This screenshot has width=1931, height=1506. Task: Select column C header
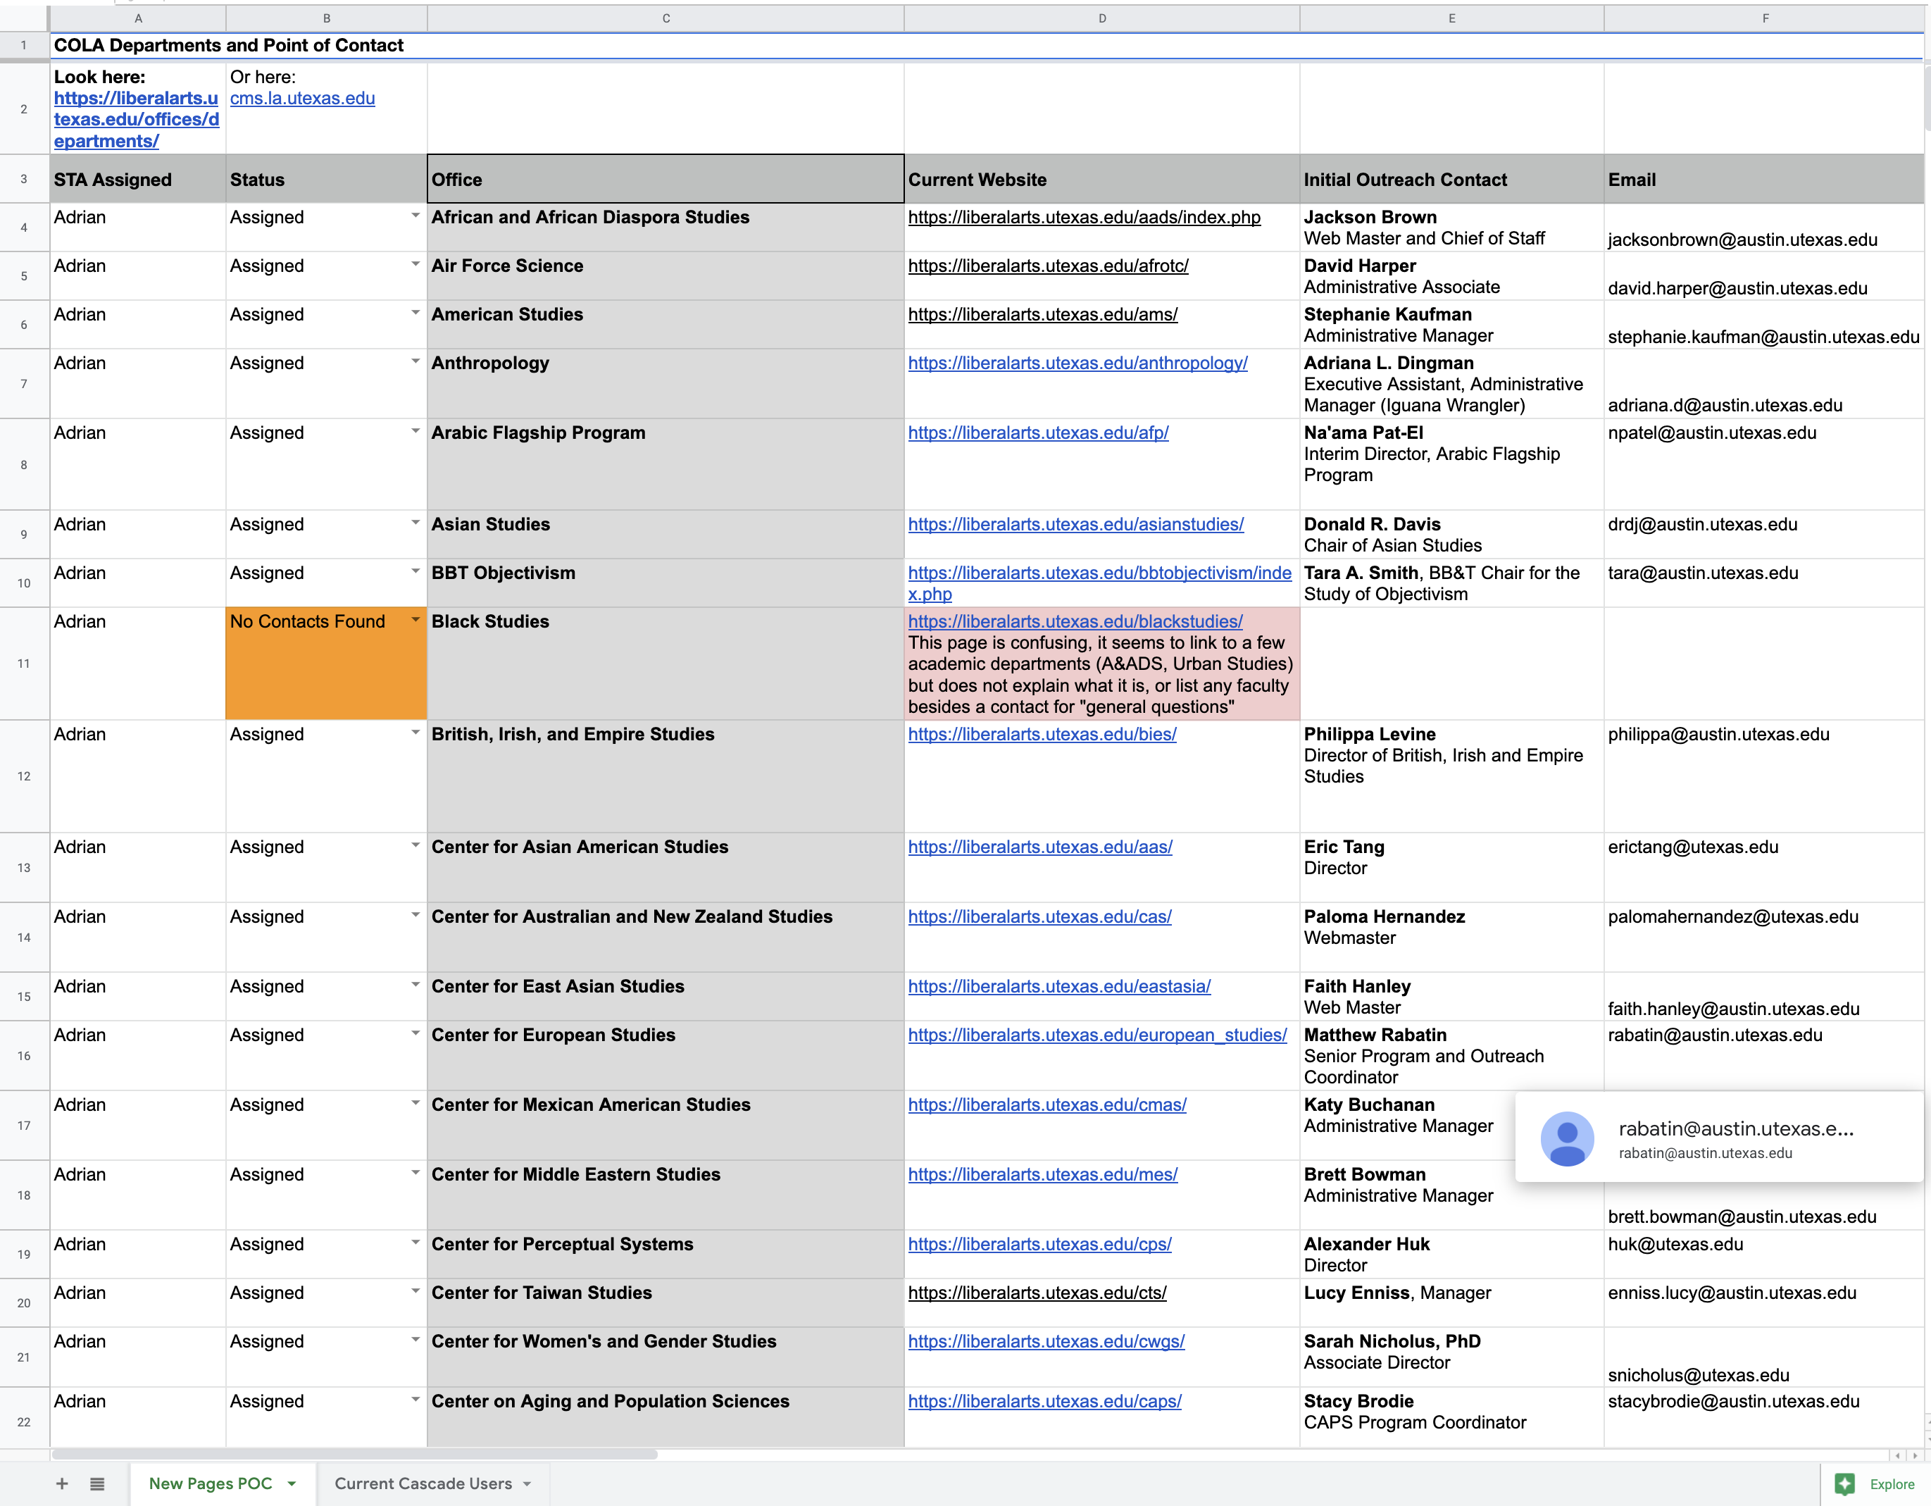[x=665, y=18]
